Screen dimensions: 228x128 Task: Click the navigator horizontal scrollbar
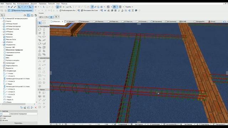point(14,104)
